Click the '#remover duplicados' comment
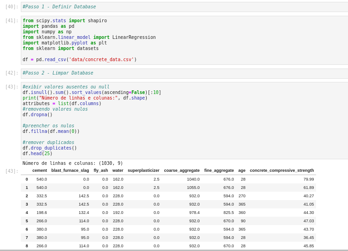 point(49,142)
